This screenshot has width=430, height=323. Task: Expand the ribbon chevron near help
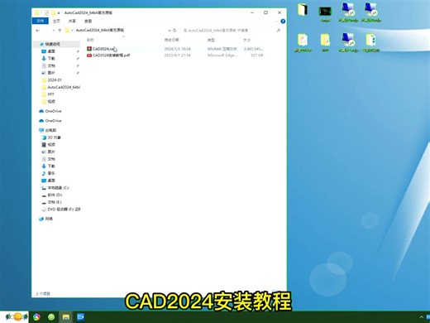coord(276,22)
